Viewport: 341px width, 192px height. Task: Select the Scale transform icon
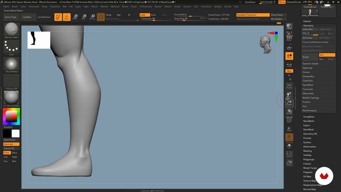[84, 17]
